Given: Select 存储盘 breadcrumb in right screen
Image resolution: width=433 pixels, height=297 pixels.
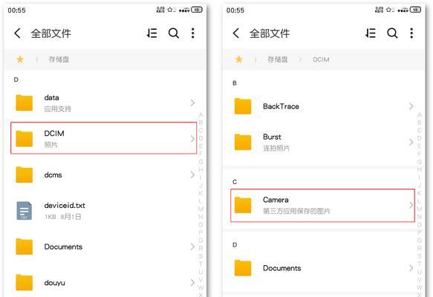Looking at the screenshot, I should coord(278,59).
